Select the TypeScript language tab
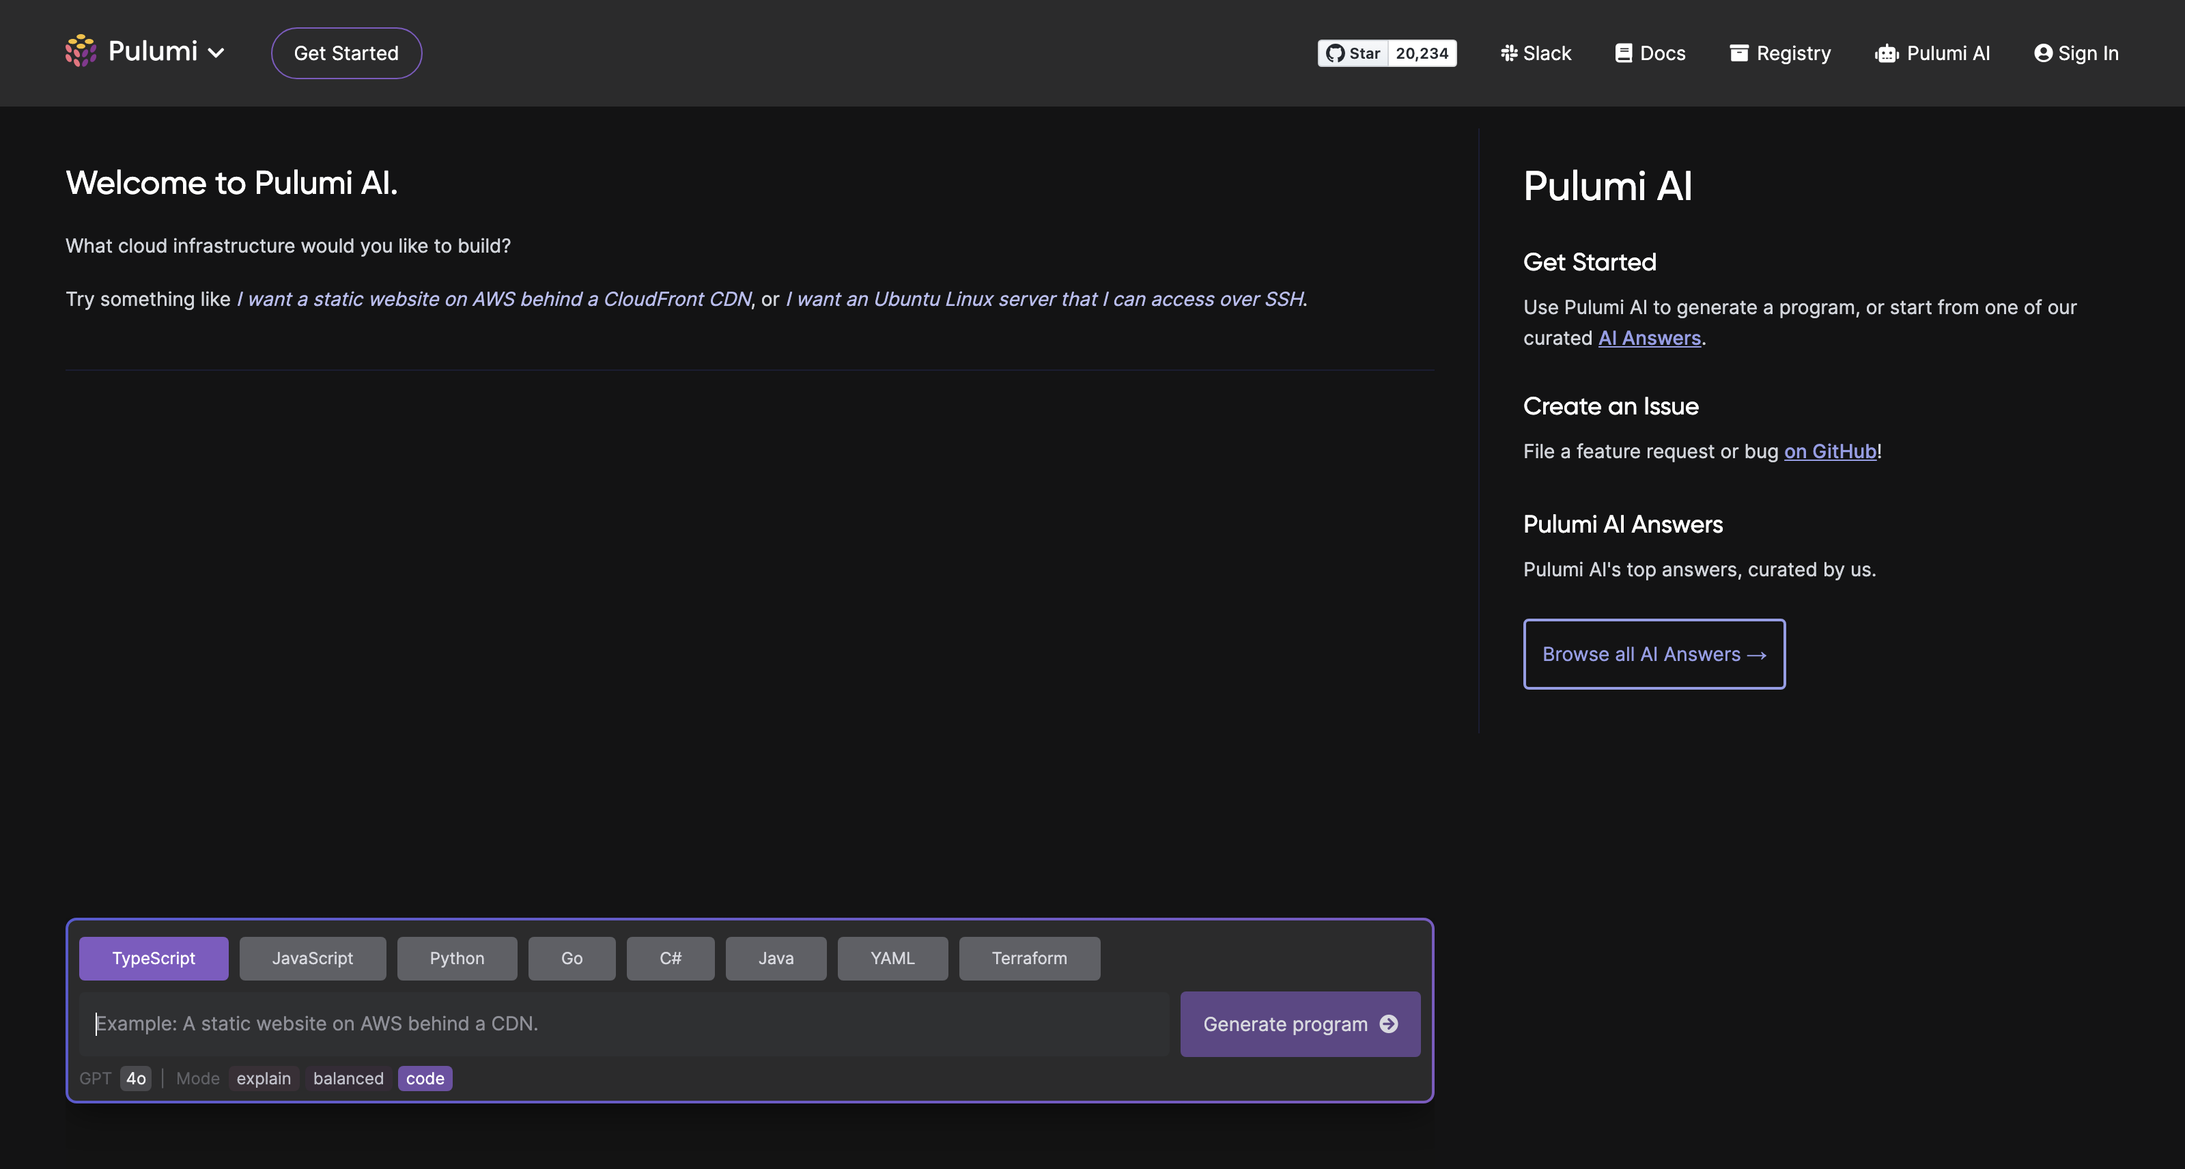 [x=154, y=958]
